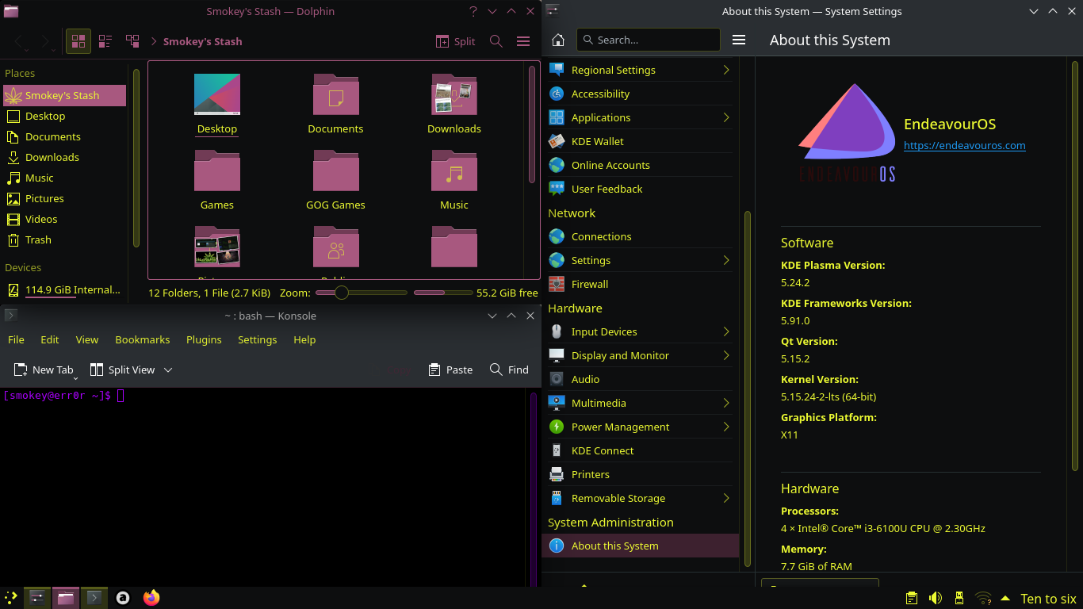
Task: Click the Wi-Fi network tray icon
Action: pos(983,598)
